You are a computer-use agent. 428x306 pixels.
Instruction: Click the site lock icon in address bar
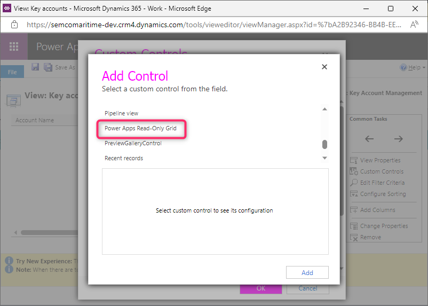[x=14, y=25]
